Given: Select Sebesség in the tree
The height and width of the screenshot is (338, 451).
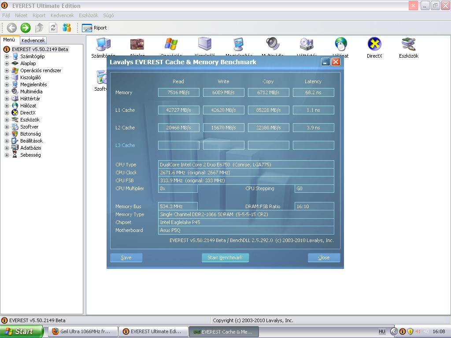Looking at the screenshot, I should point(30,155).
